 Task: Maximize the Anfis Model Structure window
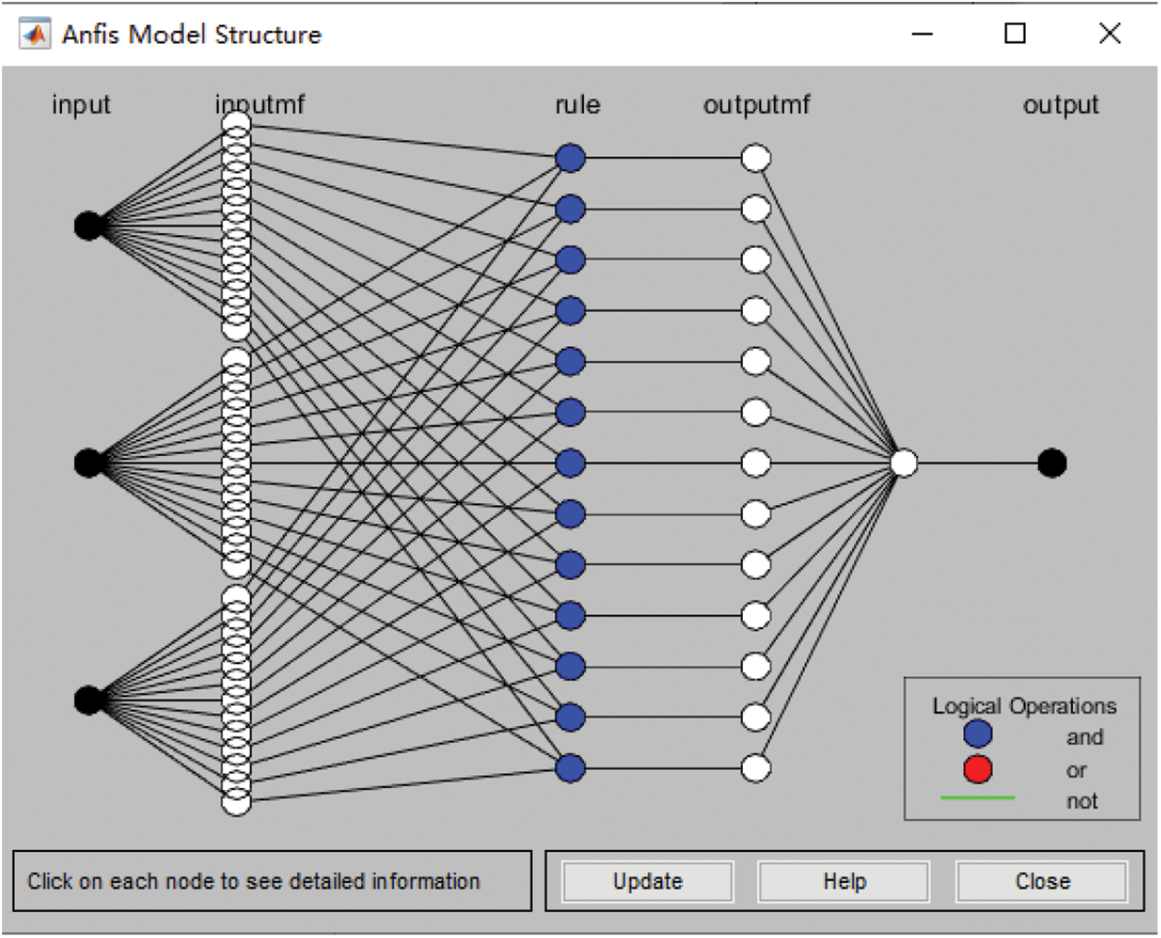pos(1015,34)
